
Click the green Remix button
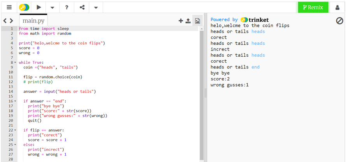[x=313, y=7]
